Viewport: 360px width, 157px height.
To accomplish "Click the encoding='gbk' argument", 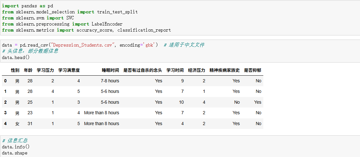I will [137, 45].
